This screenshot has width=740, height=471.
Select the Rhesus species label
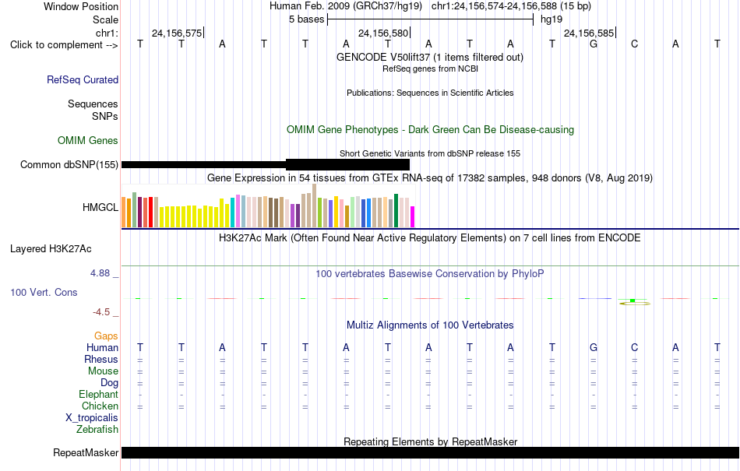(101, 359)
